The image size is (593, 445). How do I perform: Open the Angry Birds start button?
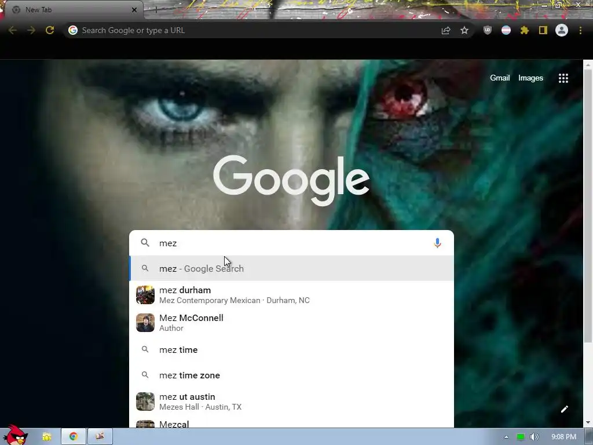[x=15, y=435]
